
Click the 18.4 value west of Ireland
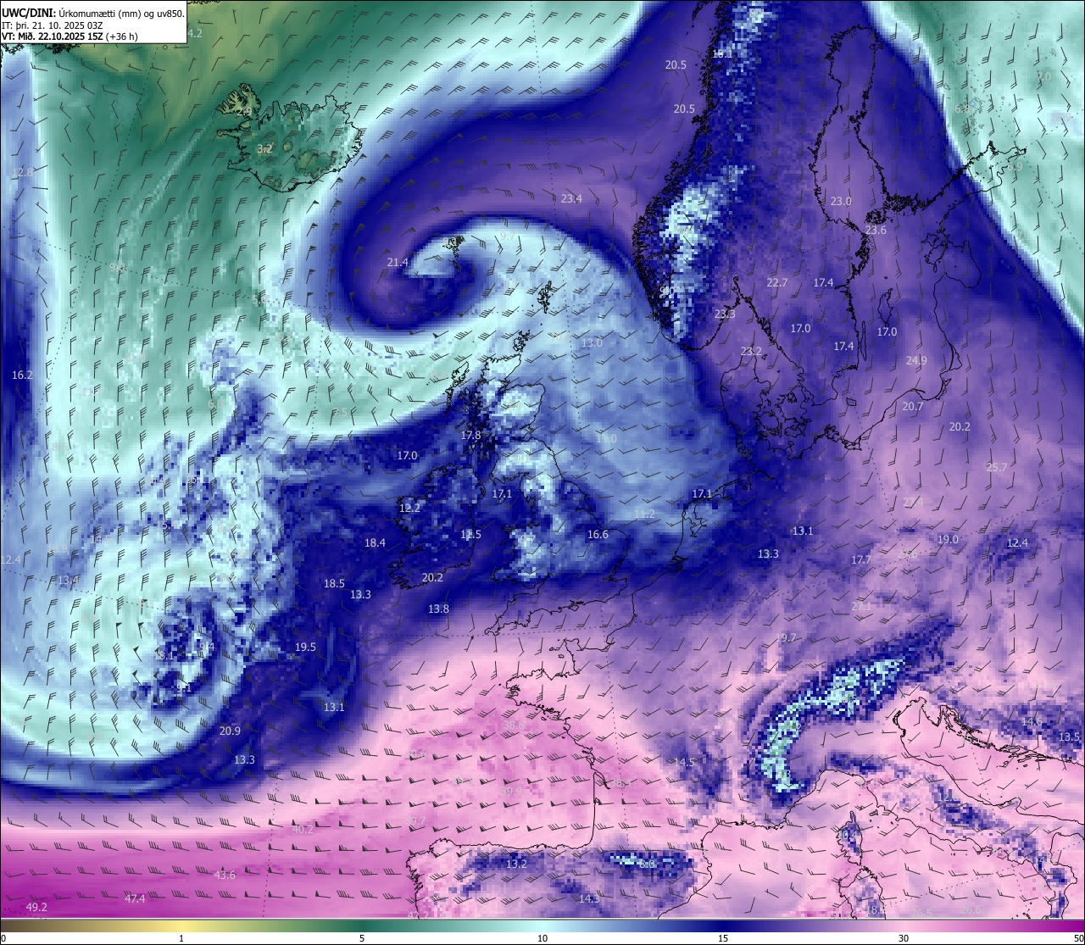point(375,543)
